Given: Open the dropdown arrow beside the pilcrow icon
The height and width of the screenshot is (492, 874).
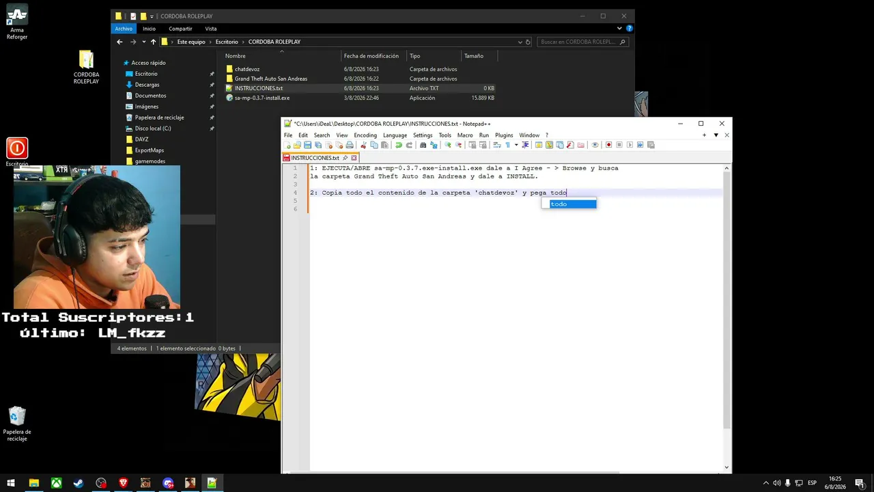Looking at the screenshot, I should (x=516, y=145).
